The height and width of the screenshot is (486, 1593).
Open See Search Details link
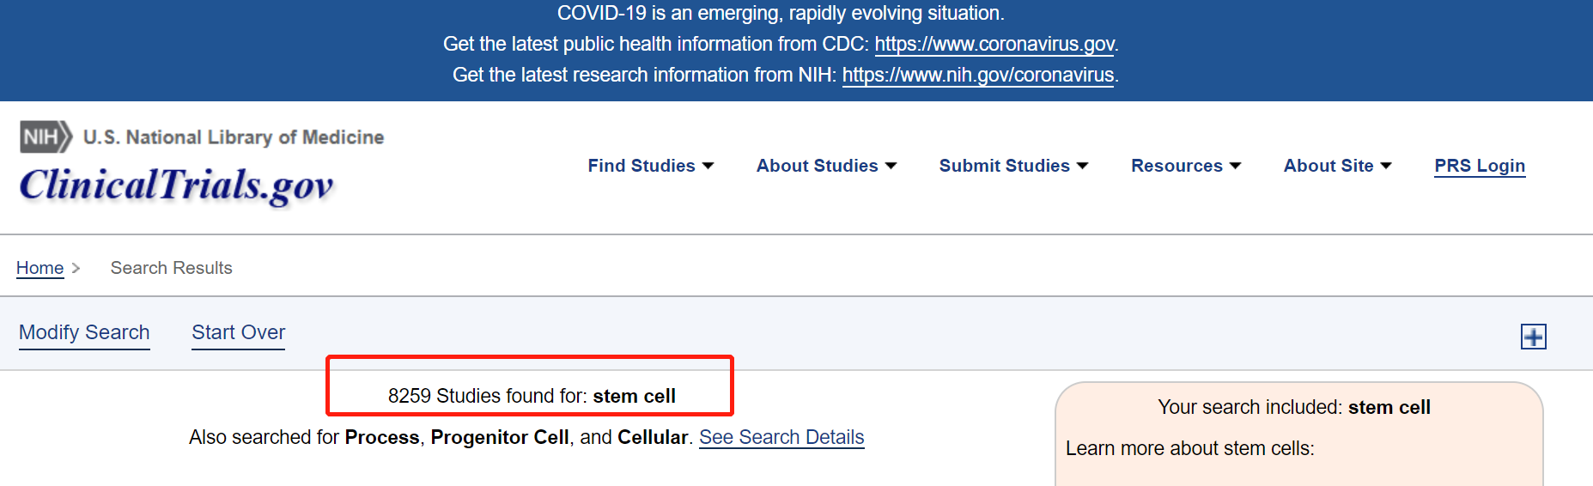click(781, 437)
